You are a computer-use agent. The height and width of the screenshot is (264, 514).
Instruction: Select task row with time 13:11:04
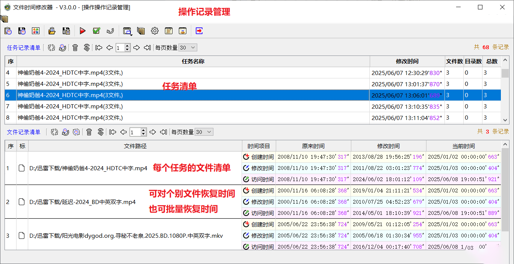(x=253, y=118)
